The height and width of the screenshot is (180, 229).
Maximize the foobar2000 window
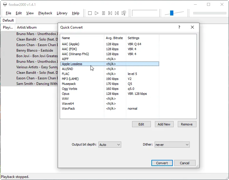(209, 4)
